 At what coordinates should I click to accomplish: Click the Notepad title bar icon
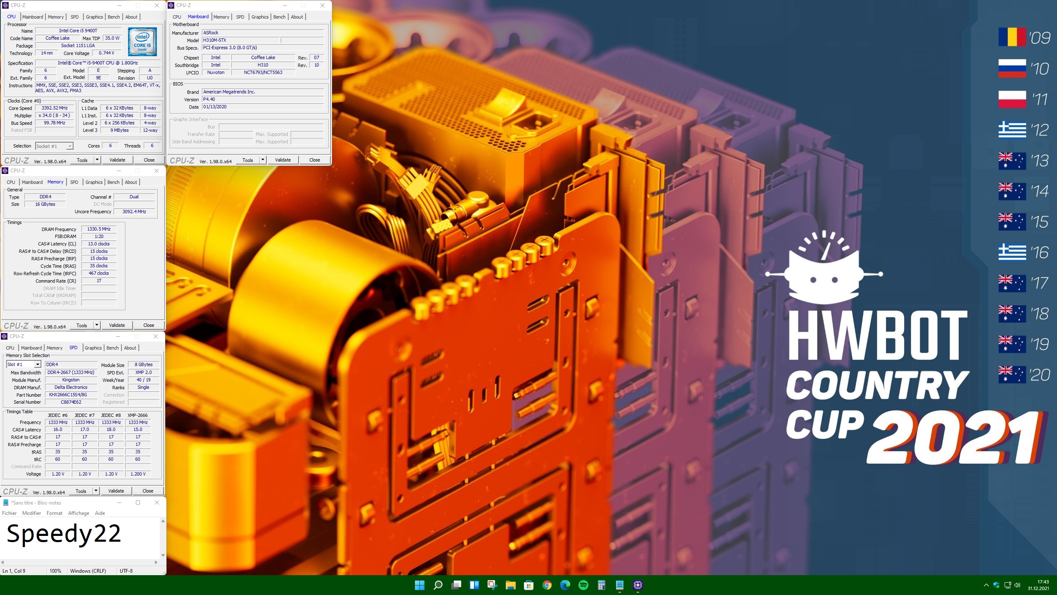(x=6, y=503)
